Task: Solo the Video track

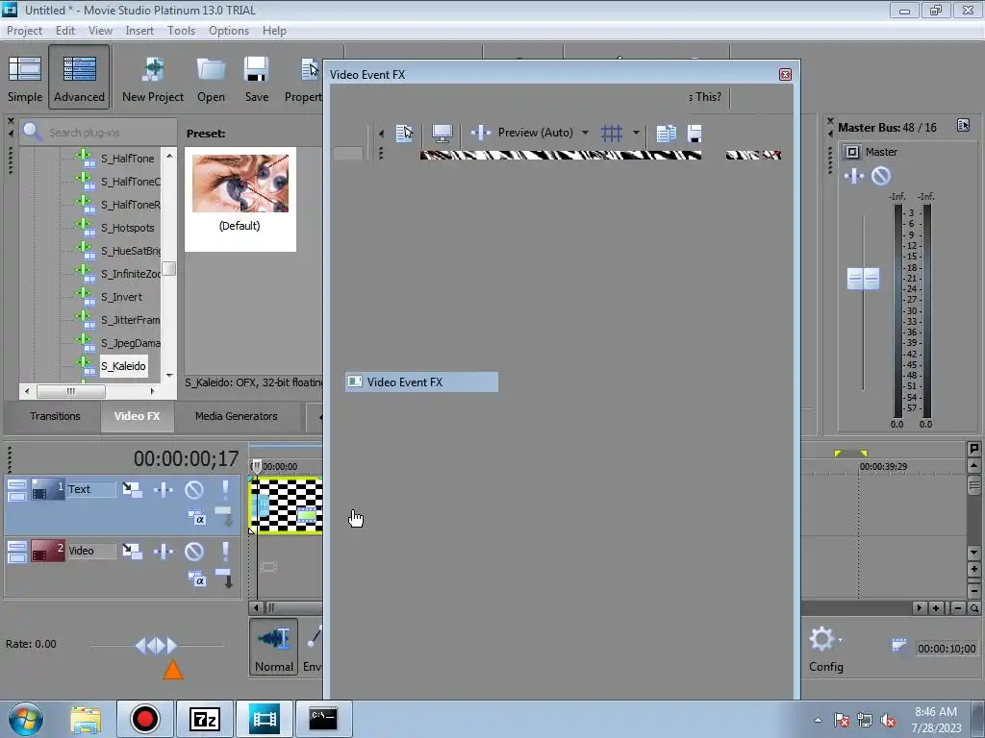Action: (x=225, y=551)
